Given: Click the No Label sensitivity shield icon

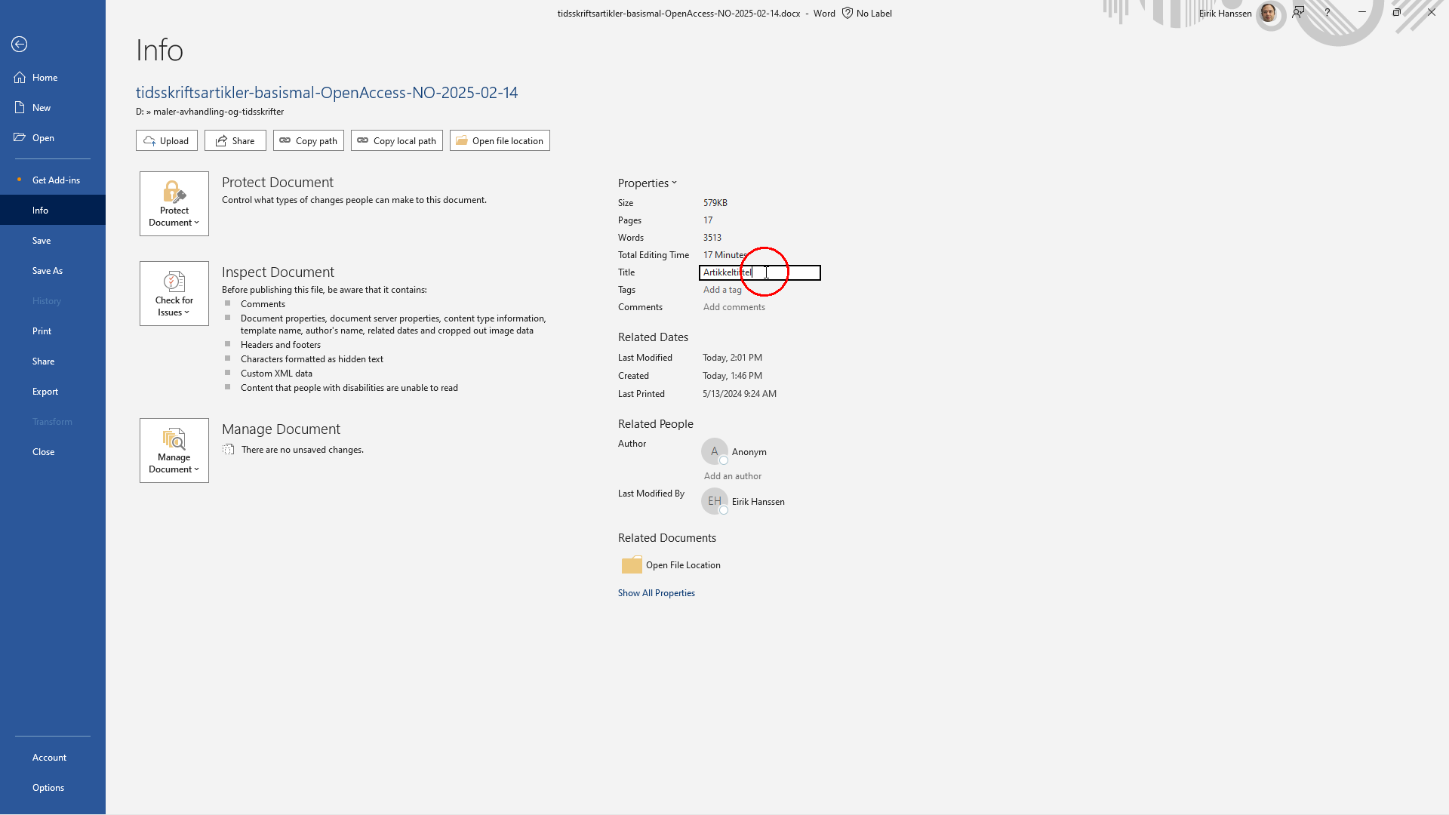Looking at the screenshot, I should tap(848, 13).
